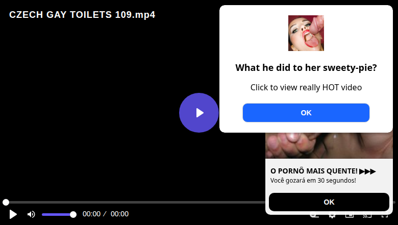Click the "Click to view really HOT video" text
Viewport: 398px width, 225px height.
(x=306, y=87)
